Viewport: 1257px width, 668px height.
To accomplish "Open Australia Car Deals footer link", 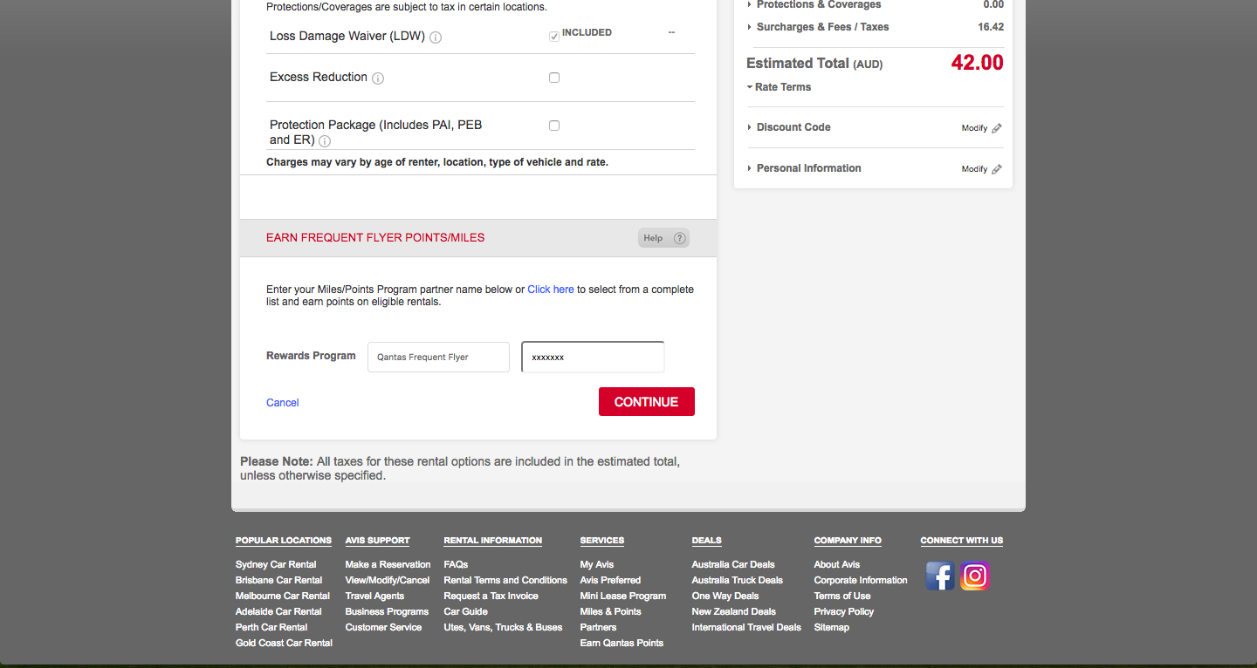I will click(x=733, y=564).
